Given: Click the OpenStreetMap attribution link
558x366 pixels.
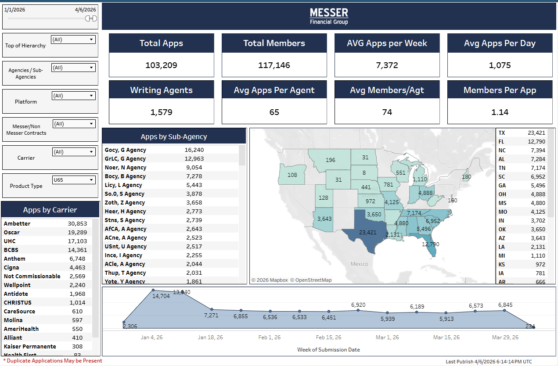Looking at the screenshot, I should pyautogui.click(x=311, y=280).
